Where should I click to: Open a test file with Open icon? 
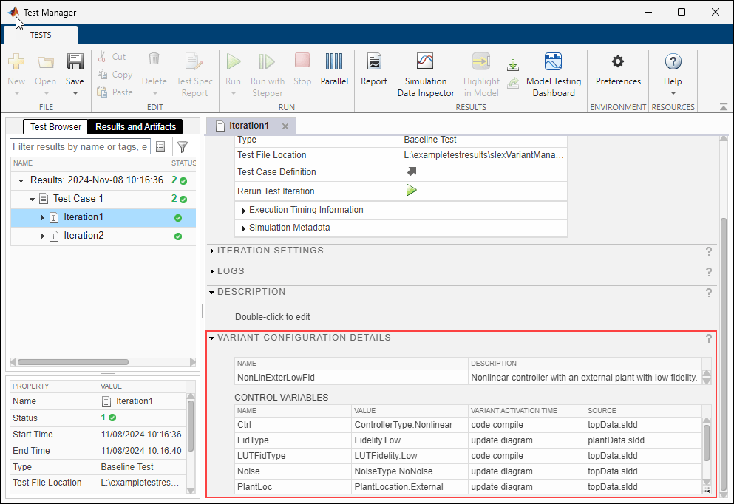(x=45, y=62)
